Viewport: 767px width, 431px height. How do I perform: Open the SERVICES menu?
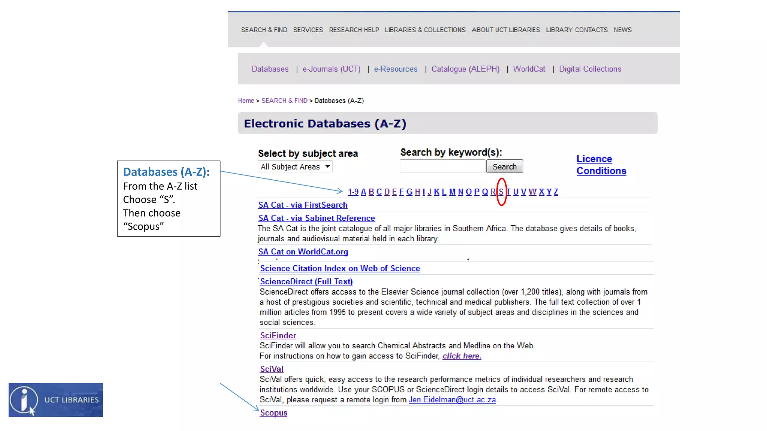pyautogui.click(x=308, y=30)
